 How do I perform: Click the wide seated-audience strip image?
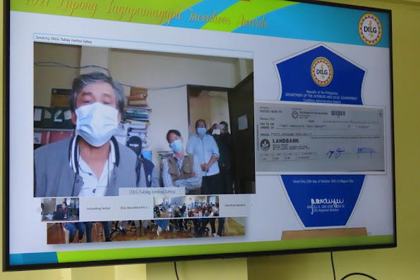tap(145, 231)
